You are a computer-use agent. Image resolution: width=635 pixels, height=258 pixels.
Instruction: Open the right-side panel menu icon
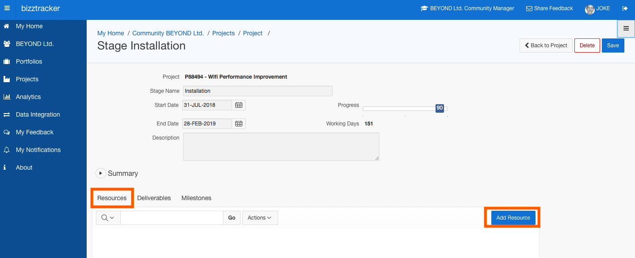(x=626, y=29)
